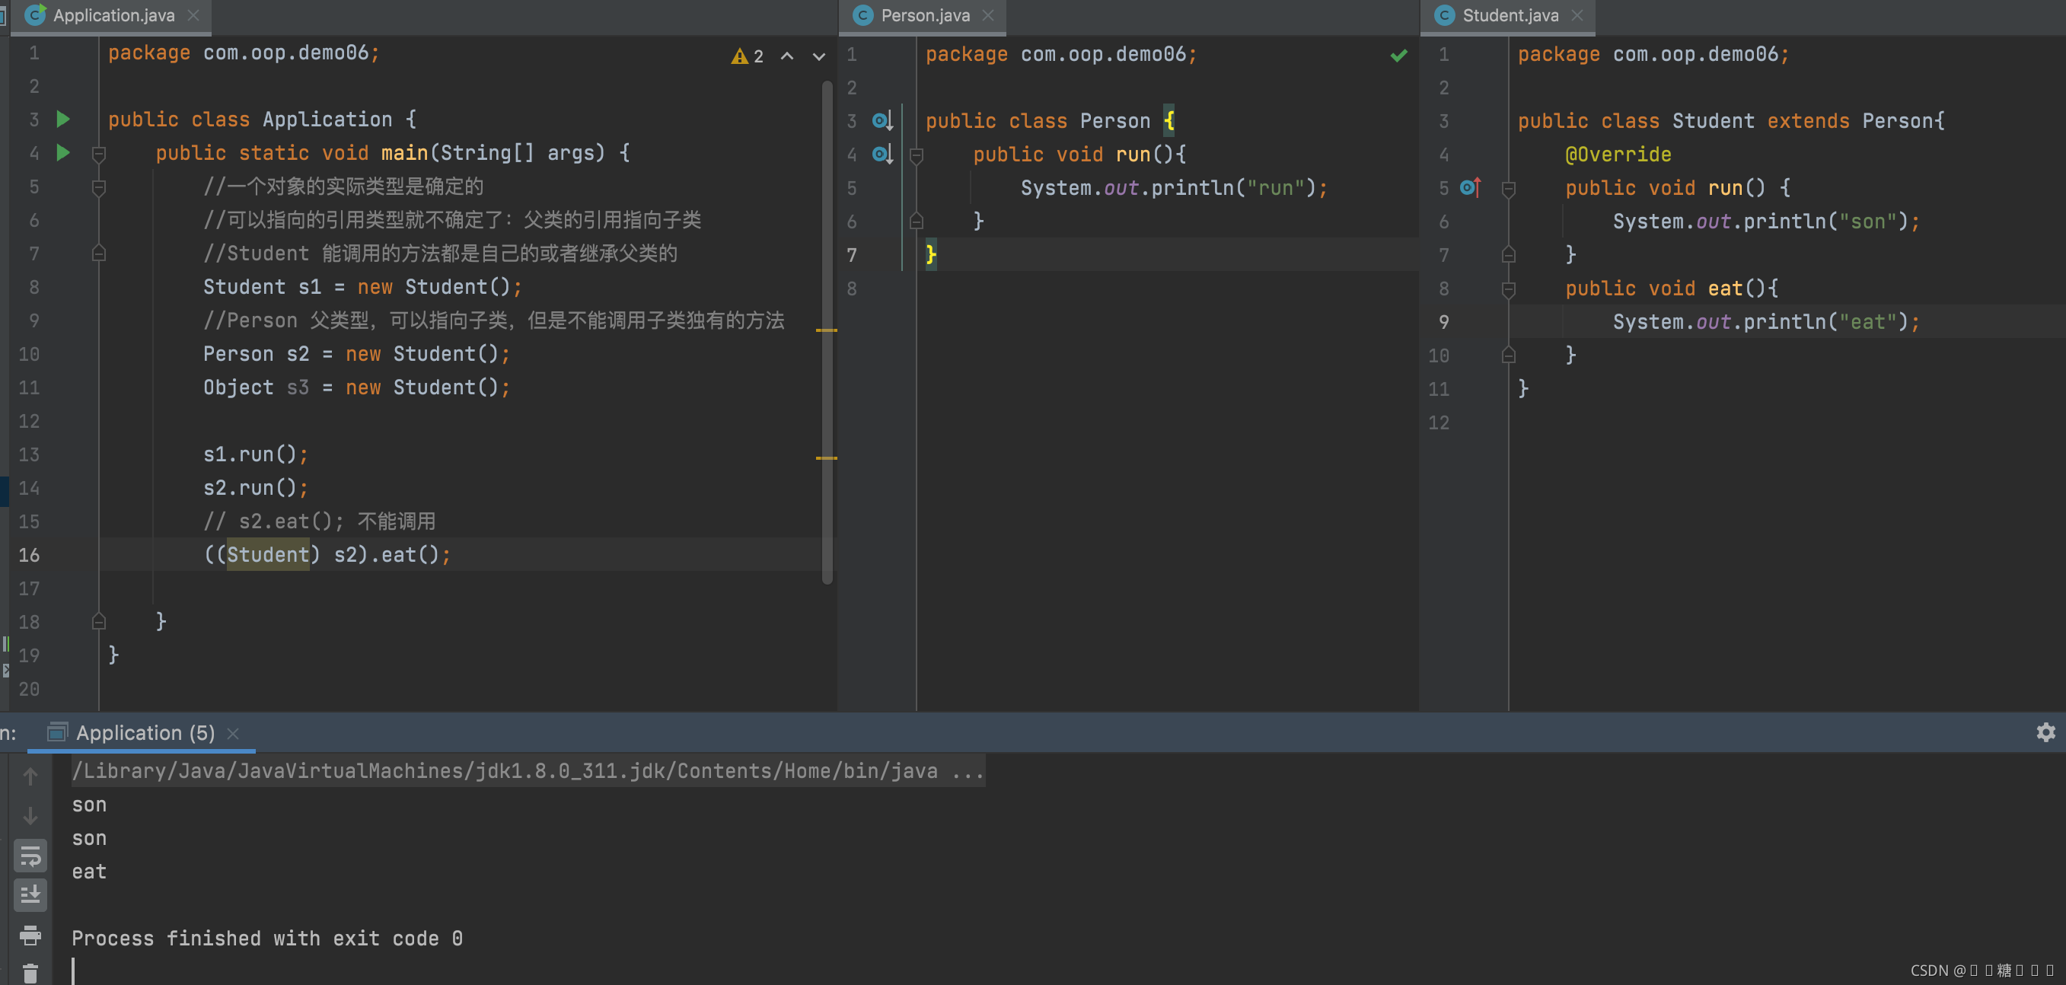The image size is (2066, 985).
Task: Show subclasses of the Person class via gutter icon
Action: pos(882,121)
